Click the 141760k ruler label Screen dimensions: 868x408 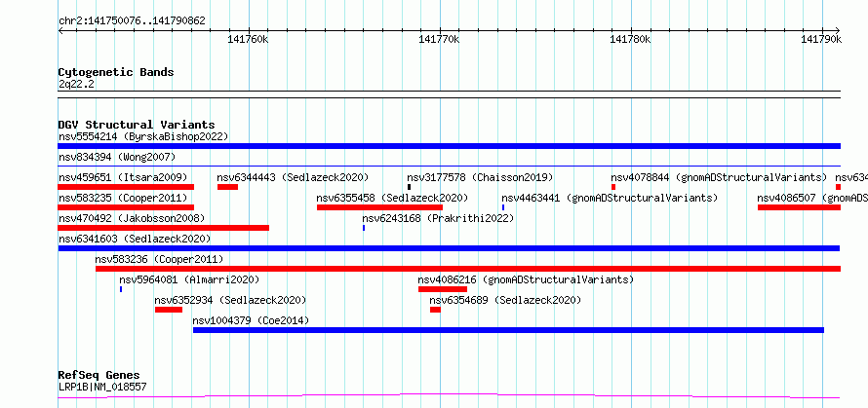pos(249,39)
